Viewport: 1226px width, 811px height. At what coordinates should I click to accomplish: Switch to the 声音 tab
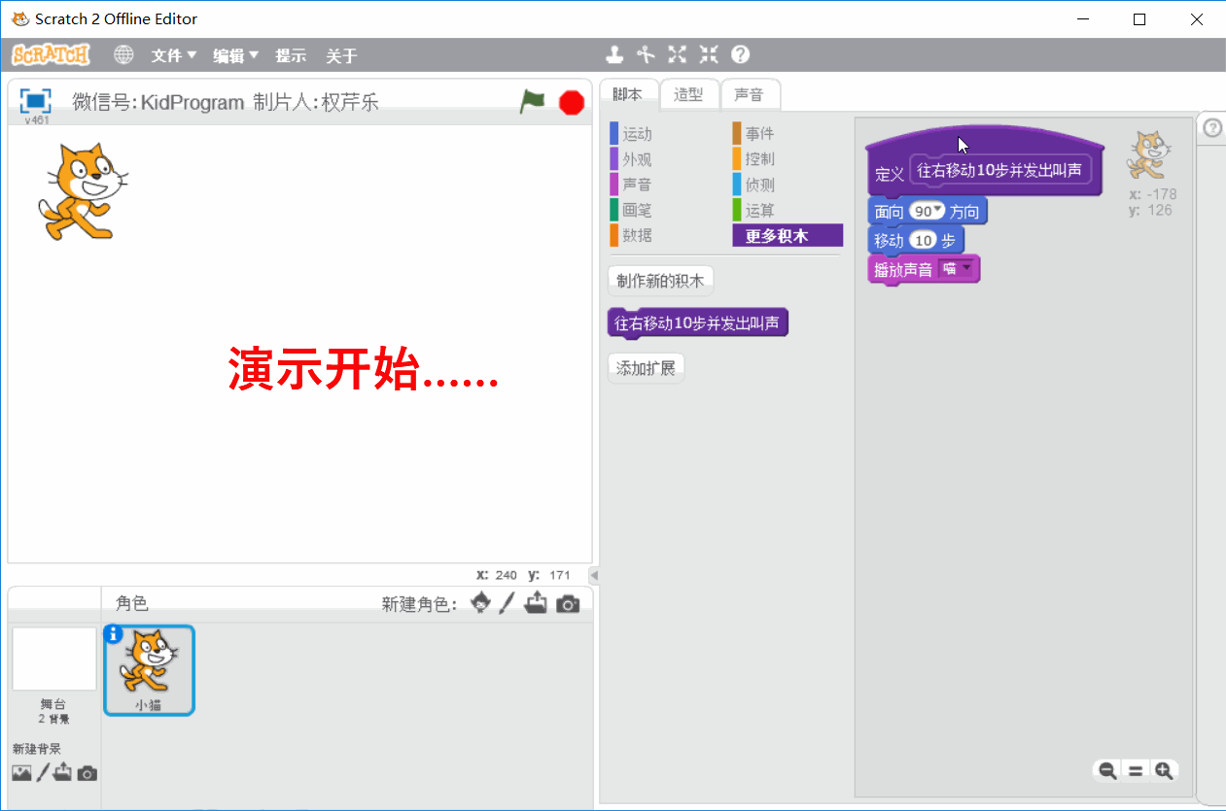coord(750,94)
